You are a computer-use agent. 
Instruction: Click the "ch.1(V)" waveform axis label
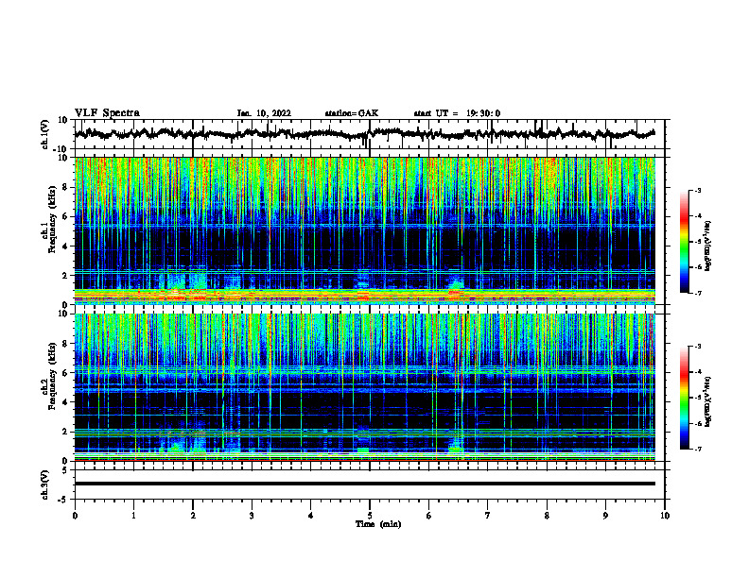click(x=45, y=134)
